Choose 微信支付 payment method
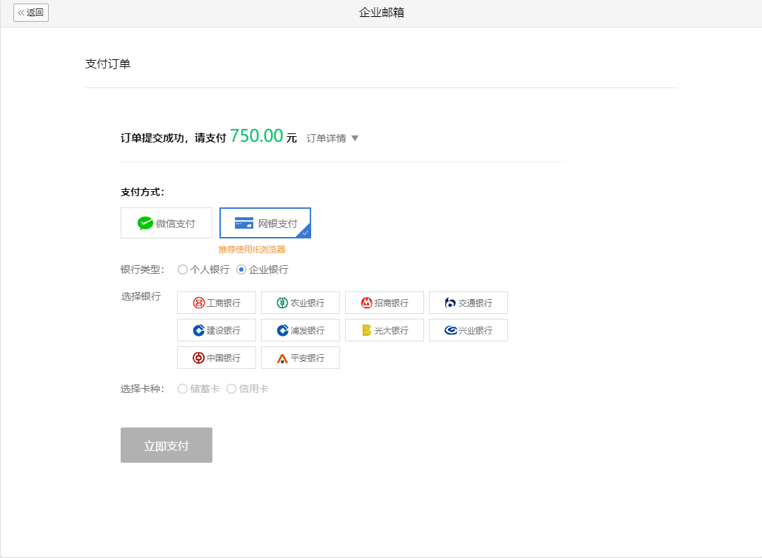Screen dimensions: 762x558 tap(166, 222)
